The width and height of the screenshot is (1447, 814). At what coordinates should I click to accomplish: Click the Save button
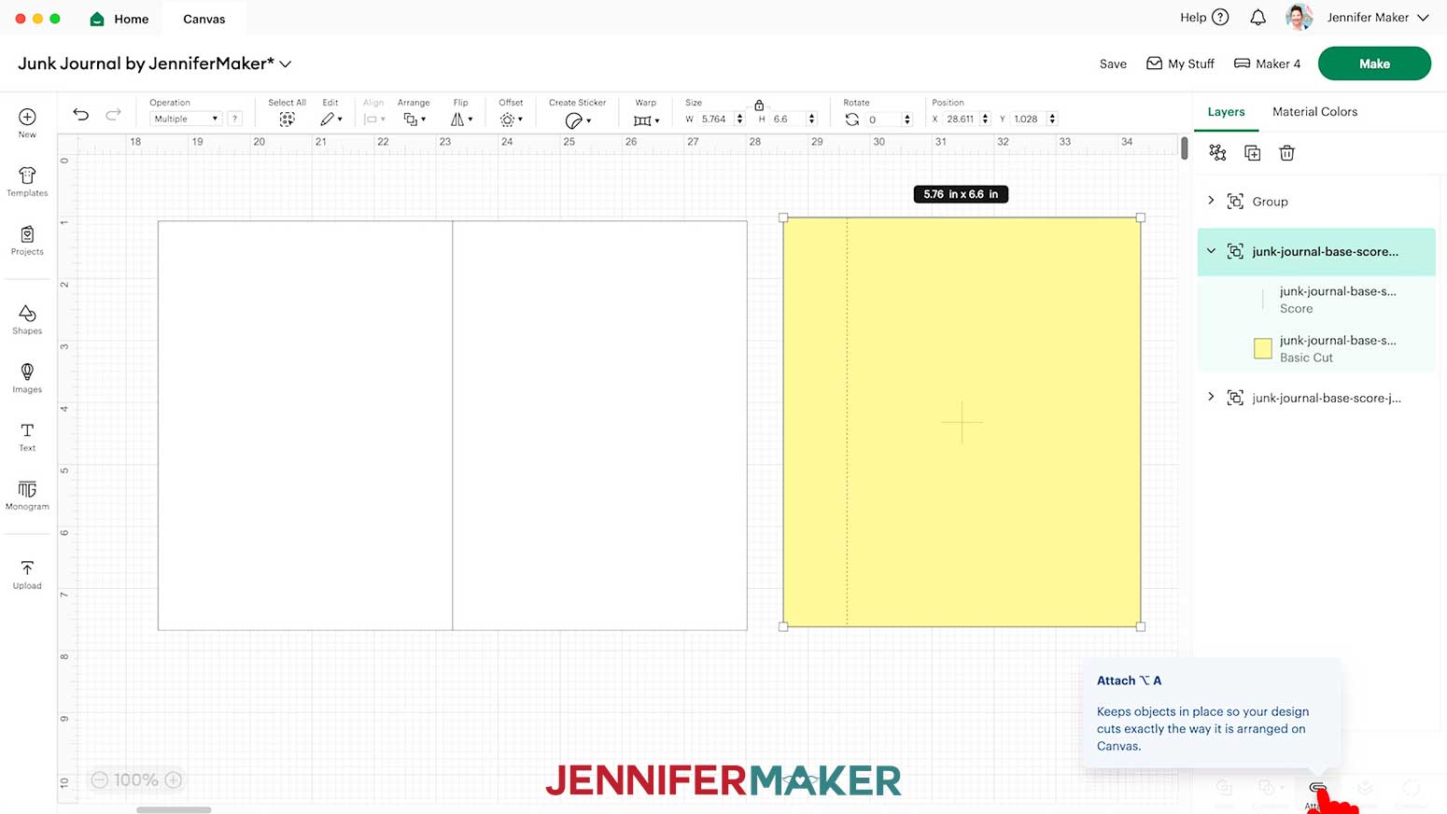[x=1113, y=63]
